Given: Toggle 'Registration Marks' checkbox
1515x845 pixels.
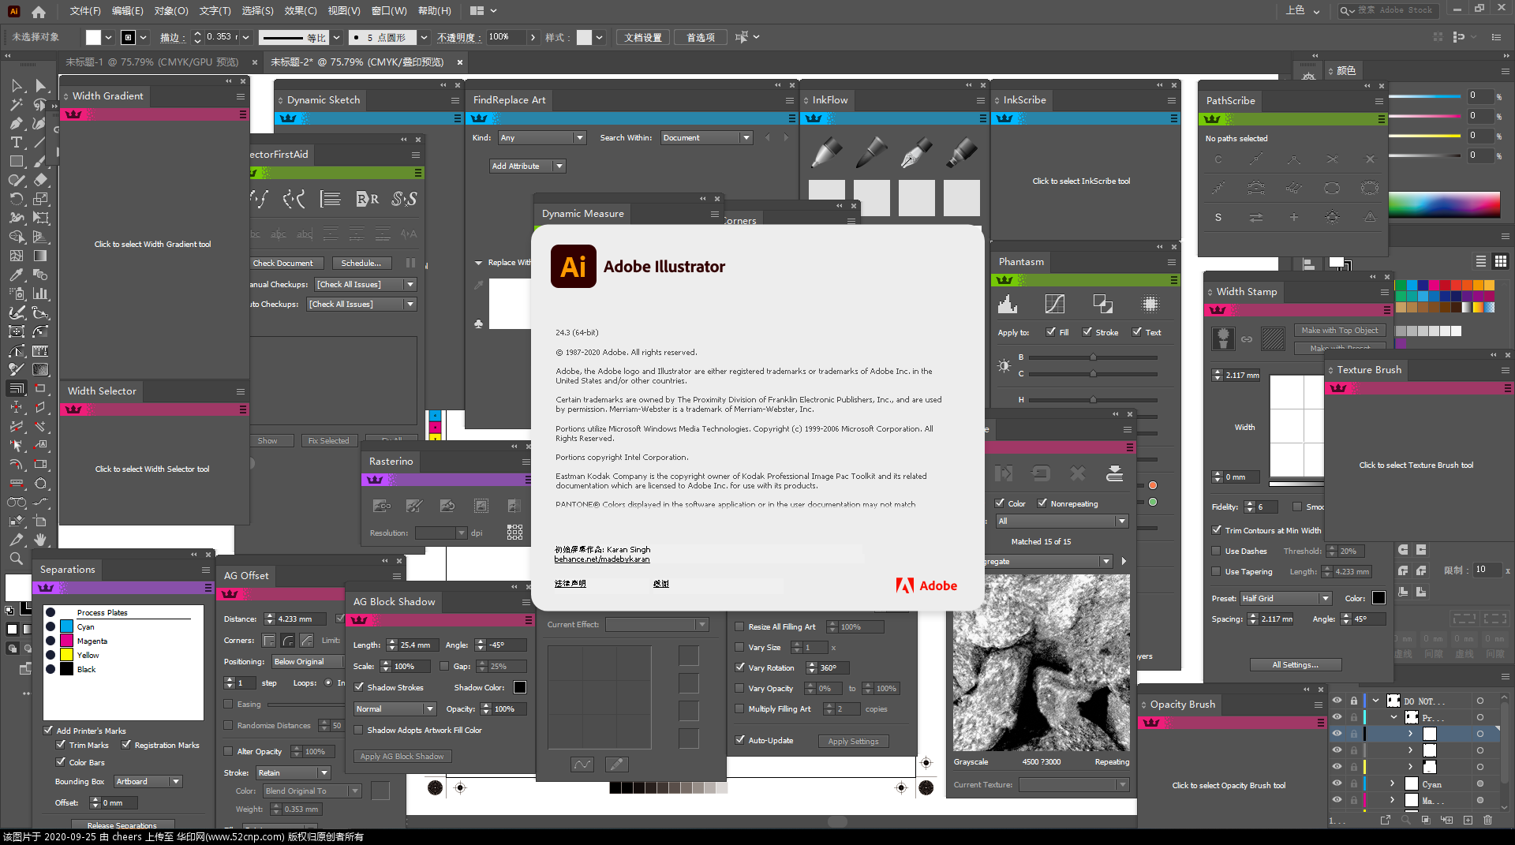Looking at the screenshot, I should coord(126,745).
